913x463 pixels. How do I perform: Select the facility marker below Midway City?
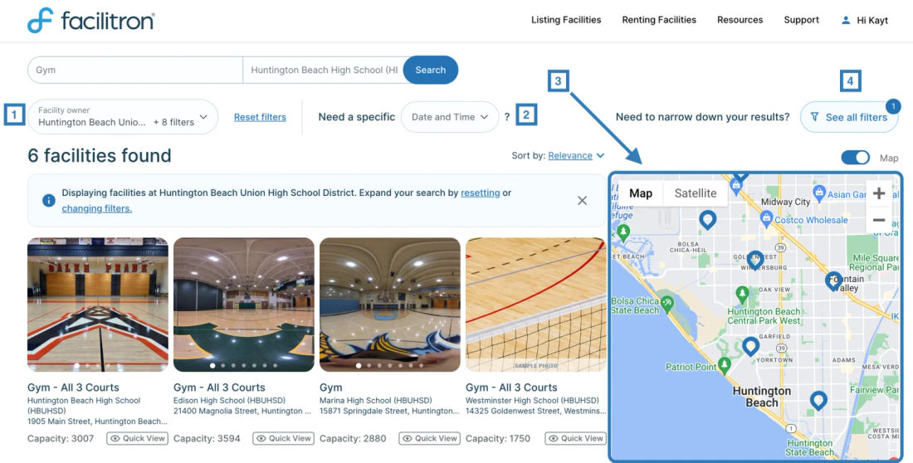pyautogui.click(x=707, y=219)
